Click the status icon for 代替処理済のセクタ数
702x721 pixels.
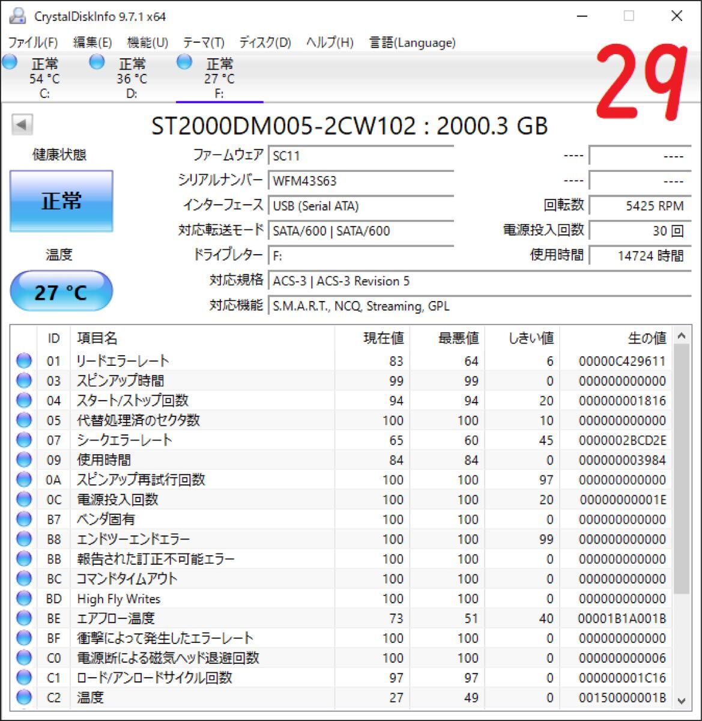point(24,420)
